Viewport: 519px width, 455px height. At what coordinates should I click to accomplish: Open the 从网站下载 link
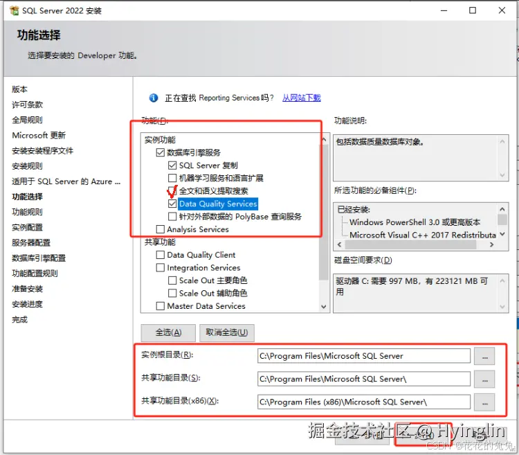click(301, 98)
